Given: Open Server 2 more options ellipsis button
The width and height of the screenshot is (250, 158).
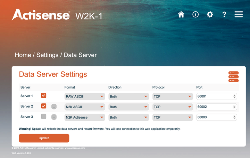Looking at the screenshot, I should (54, 107).
